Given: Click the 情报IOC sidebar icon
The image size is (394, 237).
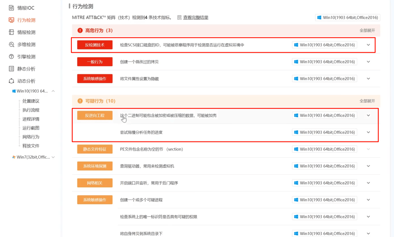Looking at the screenshot, I should [x=11, y=8].
